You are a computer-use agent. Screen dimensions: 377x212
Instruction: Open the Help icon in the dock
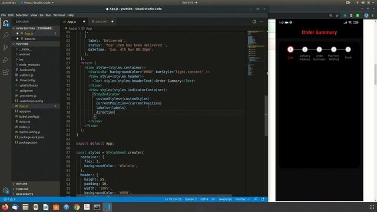[67, 207]
